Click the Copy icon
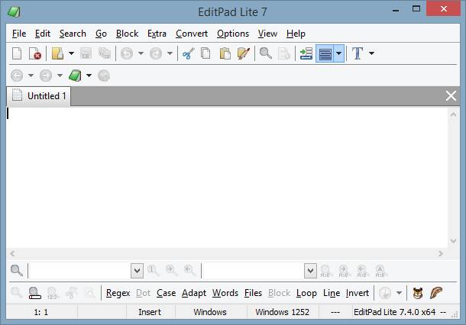 [x=205, y=53]
